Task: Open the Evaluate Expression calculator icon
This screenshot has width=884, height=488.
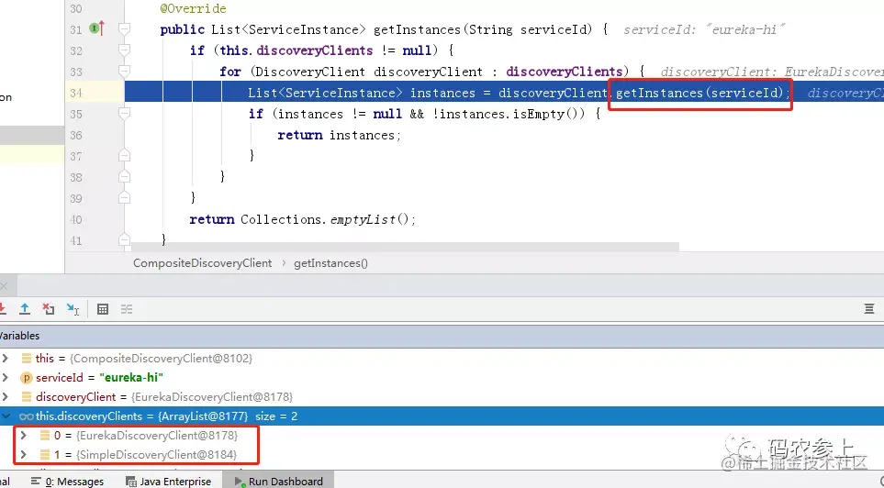Action: pos(103,309)
